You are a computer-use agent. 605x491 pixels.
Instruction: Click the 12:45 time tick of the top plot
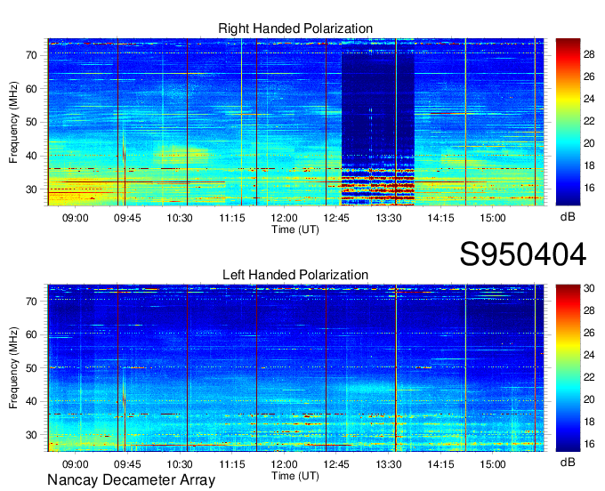click(336, 218)
